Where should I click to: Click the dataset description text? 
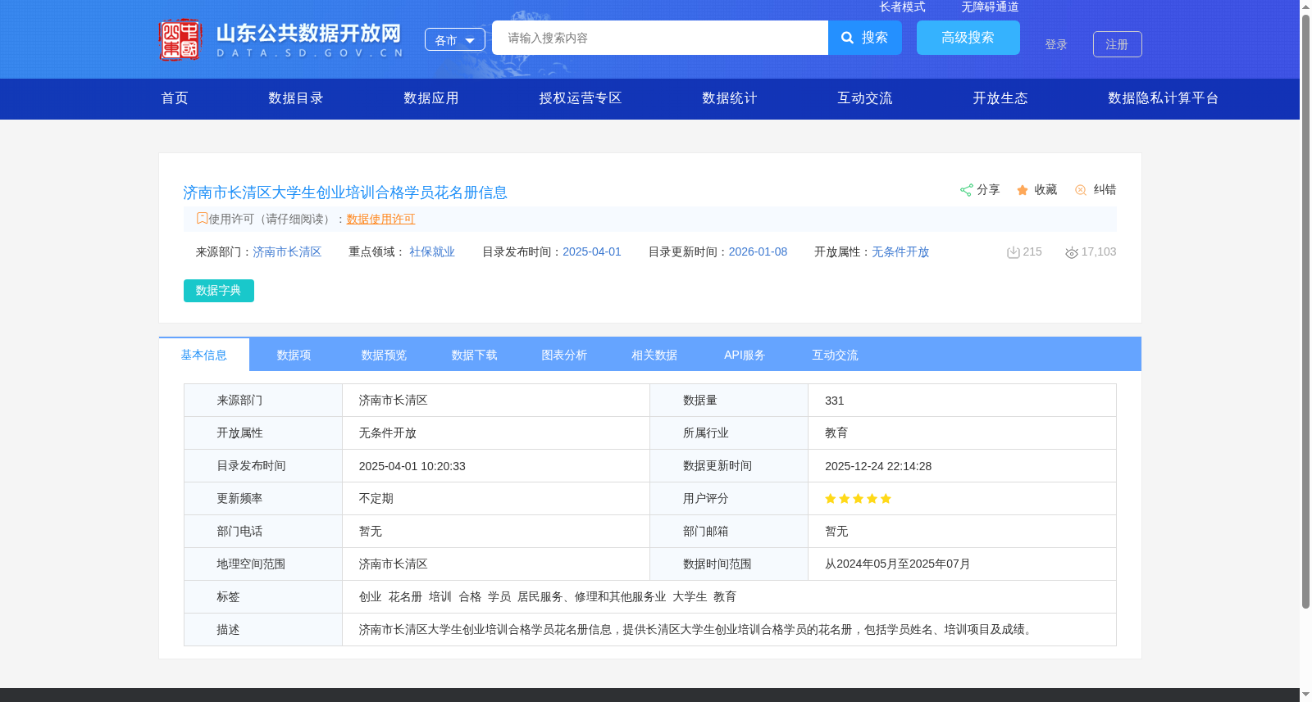coord(697,630)
